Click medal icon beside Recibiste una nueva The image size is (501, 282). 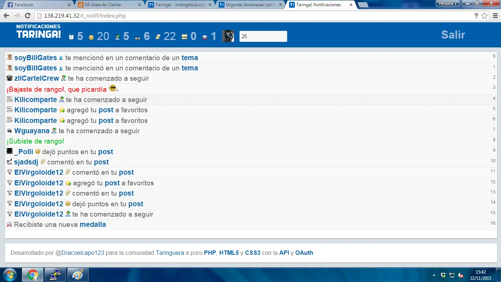10,224
